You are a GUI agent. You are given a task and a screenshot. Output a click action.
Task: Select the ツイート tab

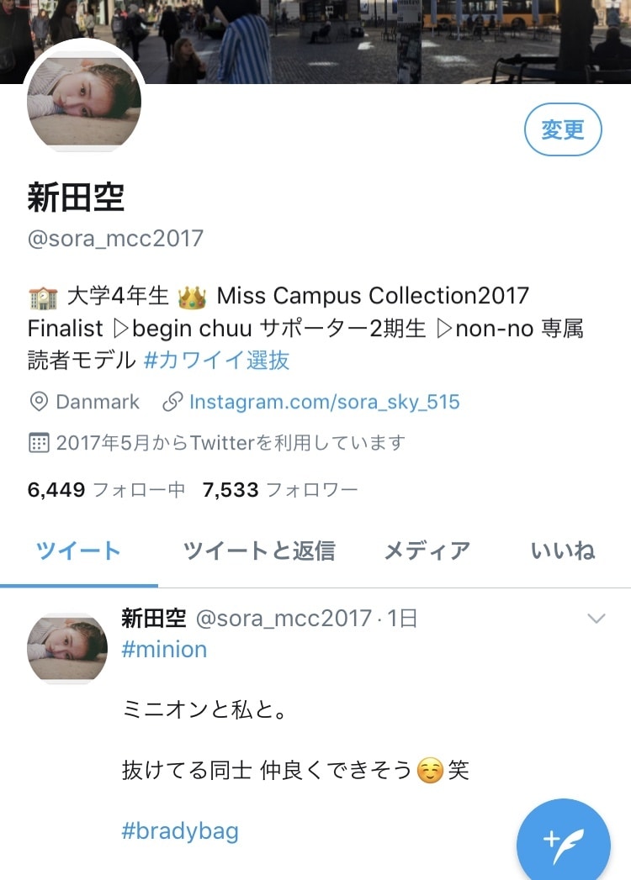[78, 551]
